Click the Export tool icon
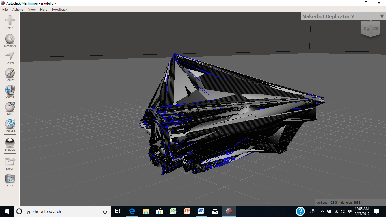The width and height of the screenshot is (386, 217). 10,162
